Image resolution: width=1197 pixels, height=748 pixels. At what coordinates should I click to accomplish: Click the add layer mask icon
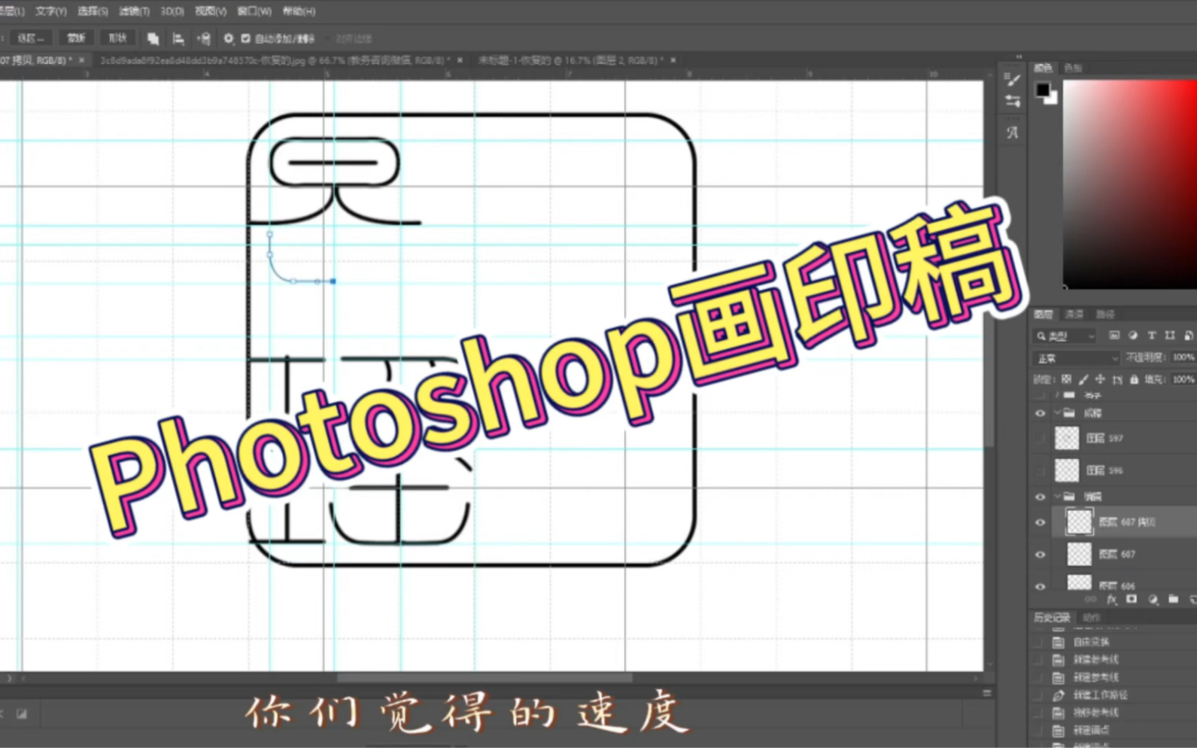pyautogui.click(x=1132, y=600)
